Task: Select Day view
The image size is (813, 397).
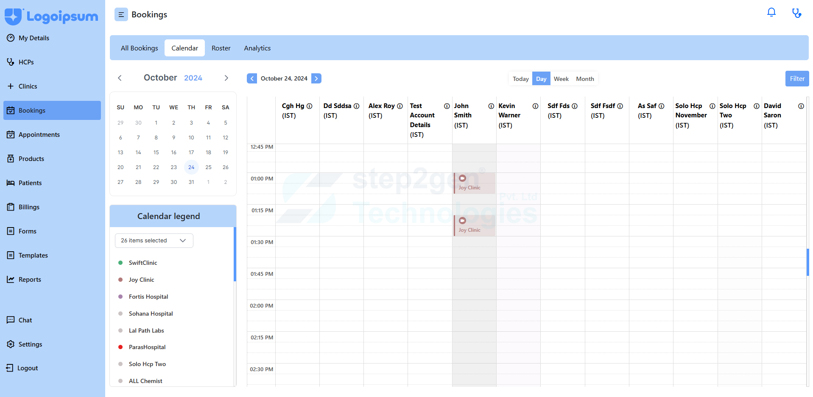Action: (x=541, y=79)
